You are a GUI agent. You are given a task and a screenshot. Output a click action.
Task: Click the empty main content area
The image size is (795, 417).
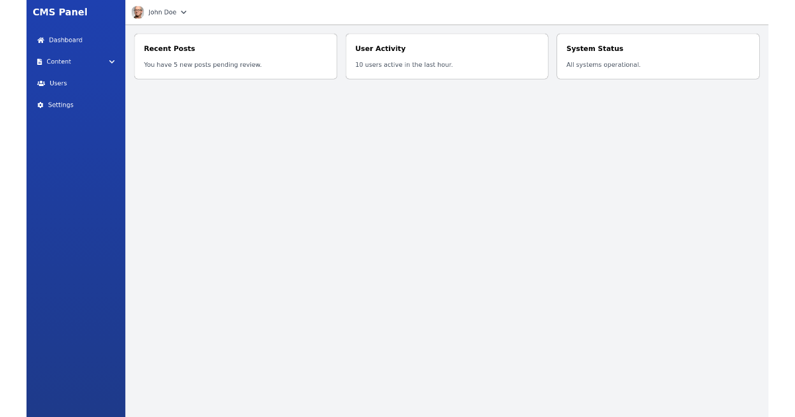point(447,252)
